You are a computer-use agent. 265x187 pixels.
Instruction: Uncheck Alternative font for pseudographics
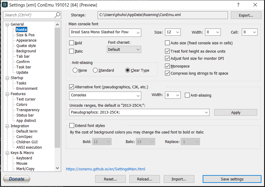(x=72, y=87)
